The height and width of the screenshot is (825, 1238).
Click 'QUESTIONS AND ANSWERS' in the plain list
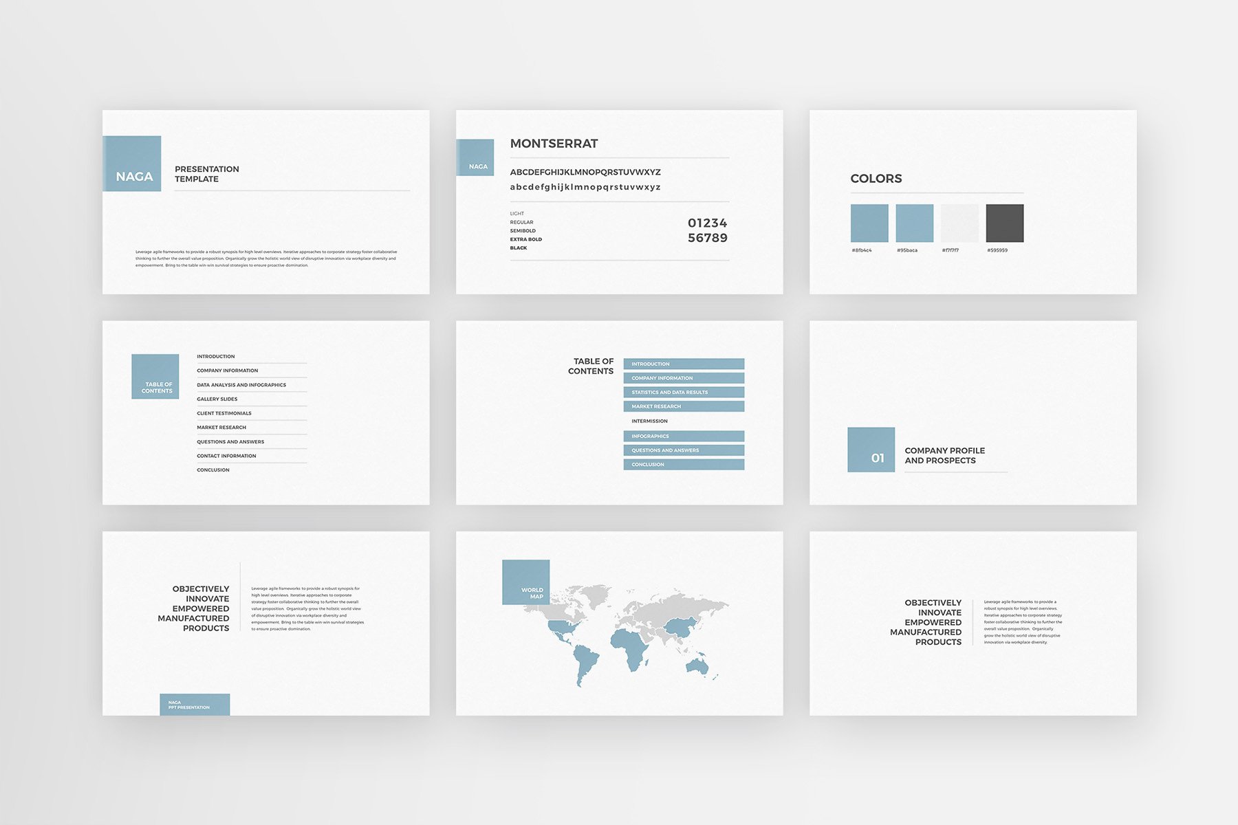pos(230,442)
